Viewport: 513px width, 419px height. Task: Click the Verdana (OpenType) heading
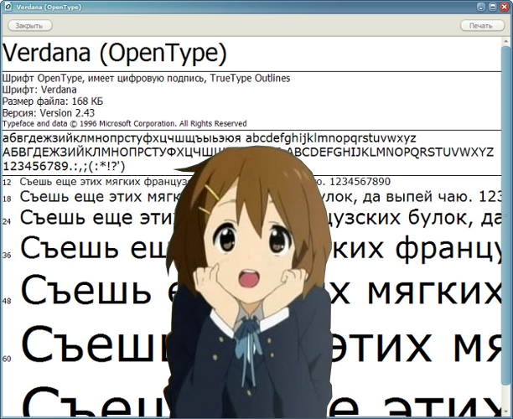click(x=114, y=54)
